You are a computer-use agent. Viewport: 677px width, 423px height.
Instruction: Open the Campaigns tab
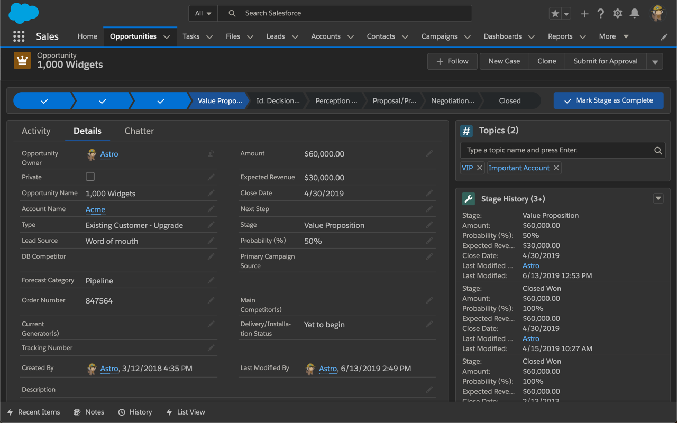point(439,36)
